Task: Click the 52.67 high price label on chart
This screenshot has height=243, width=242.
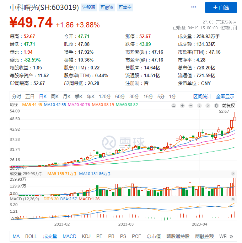Action: (x=224, y=111)
